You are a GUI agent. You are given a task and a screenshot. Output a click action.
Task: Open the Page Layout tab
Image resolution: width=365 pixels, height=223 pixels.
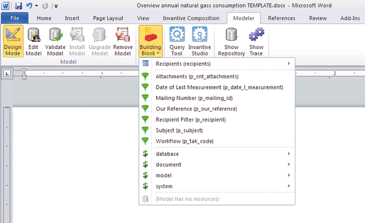(x=108, y=18)
